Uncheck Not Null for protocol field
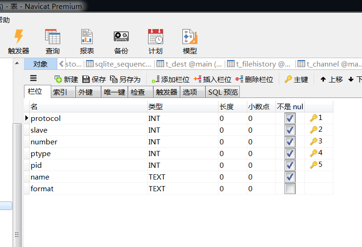This screenshot has height=247, width=362. [290, 118]
